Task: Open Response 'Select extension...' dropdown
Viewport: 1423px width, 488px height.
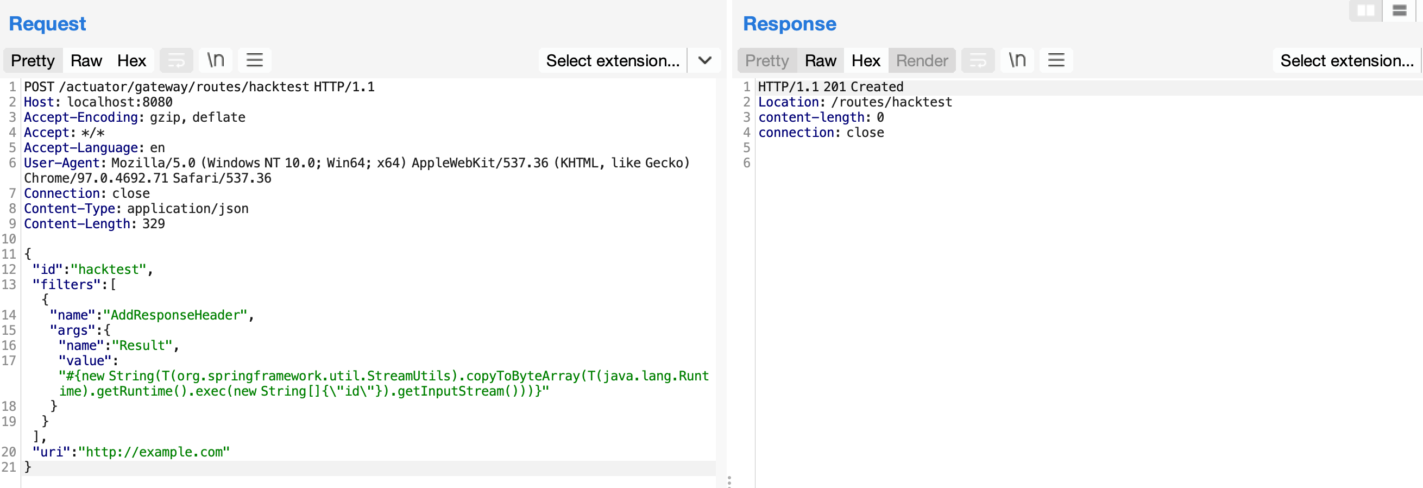Action: point(1347,60)
